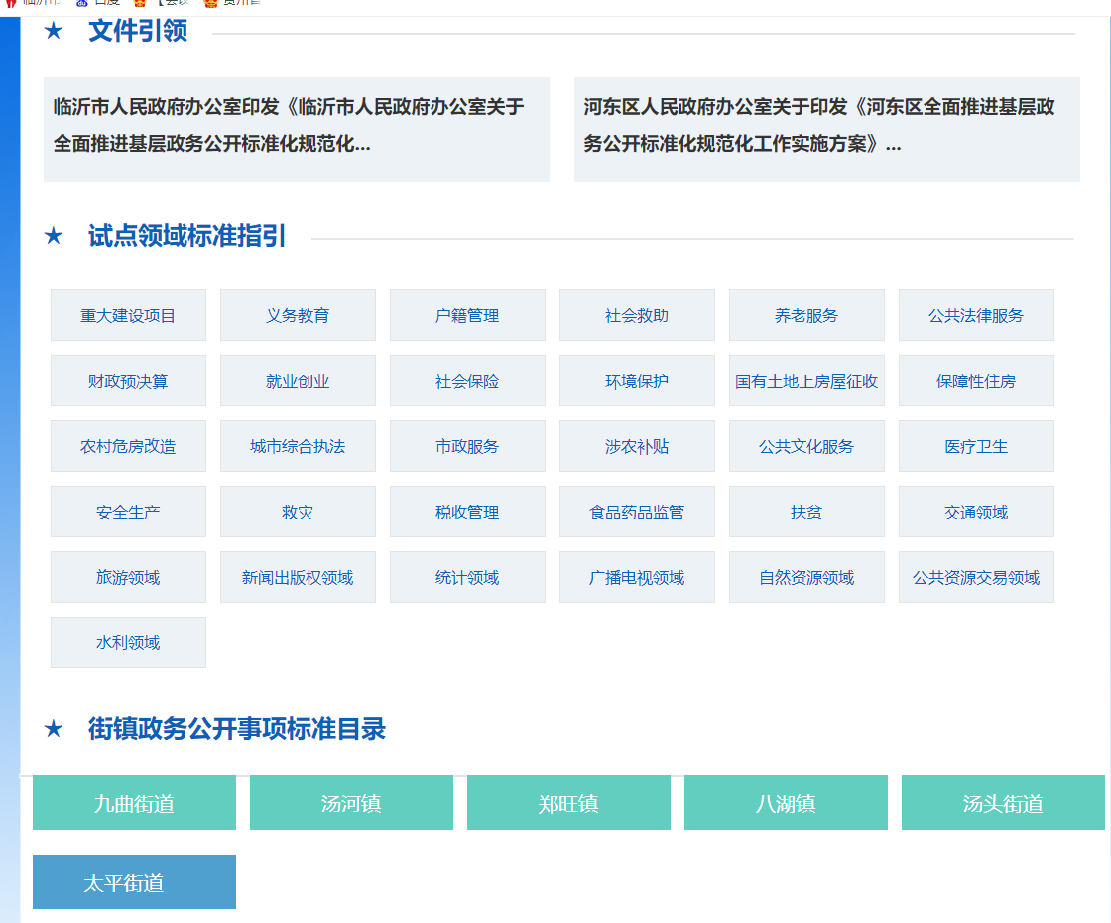Click the star icon beside 街镇政务公开事项标准目录
The image size is (1111, 923).
tap(54, 729)
